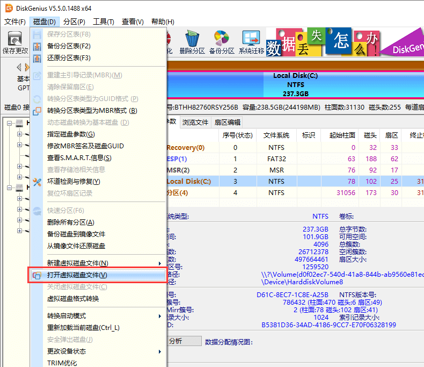Click the icon beside 备份分区表(F2)
Image resolution: width=424 pixels, height=367 pixels.
click(37, 46)
